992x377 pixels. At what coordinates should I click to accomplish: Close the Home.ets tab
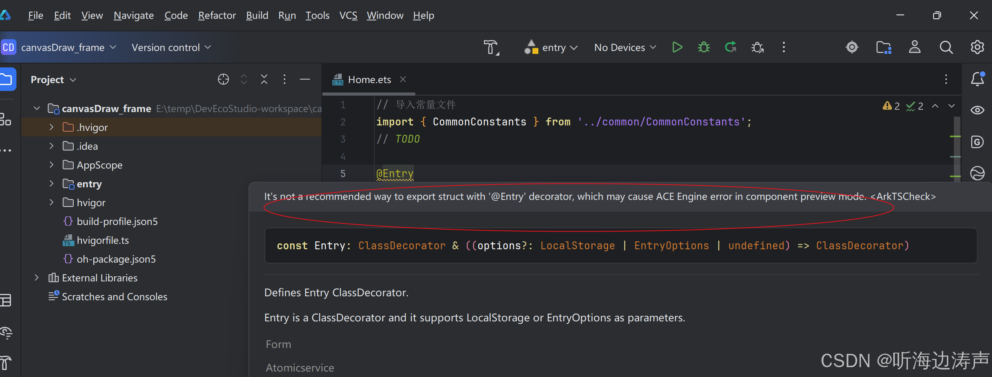(x=403, y=80)
